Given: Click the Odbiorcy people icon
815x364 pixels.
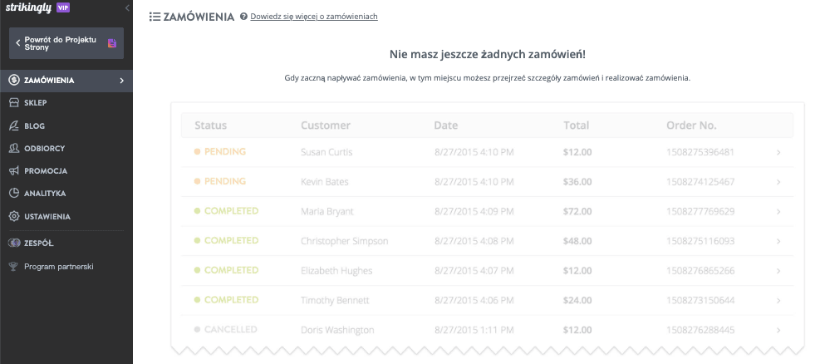Looking at the screenshot, I should (x=14, y=148).
